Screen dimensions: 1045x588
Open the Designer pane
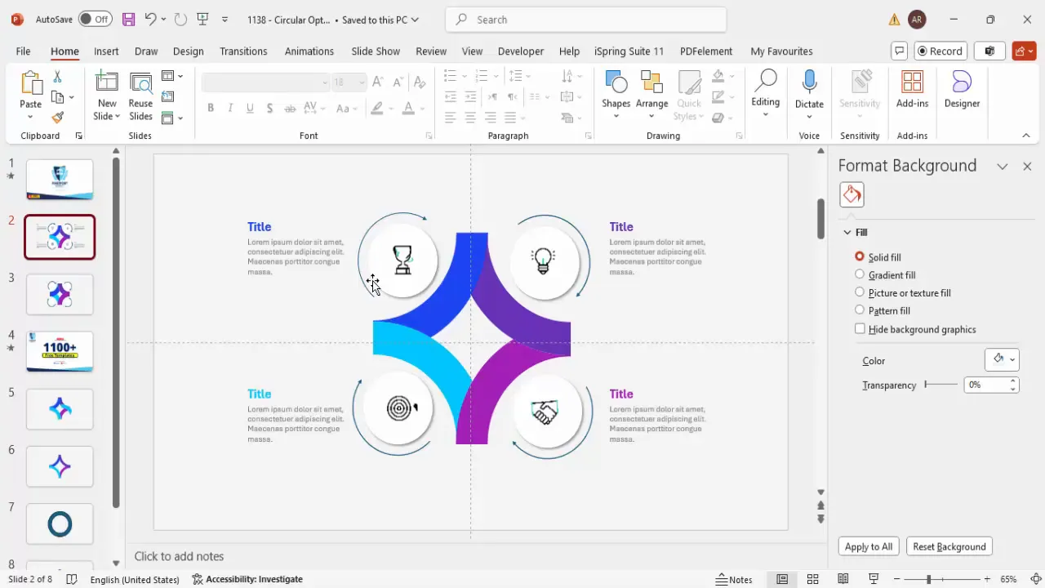[962, 90]
